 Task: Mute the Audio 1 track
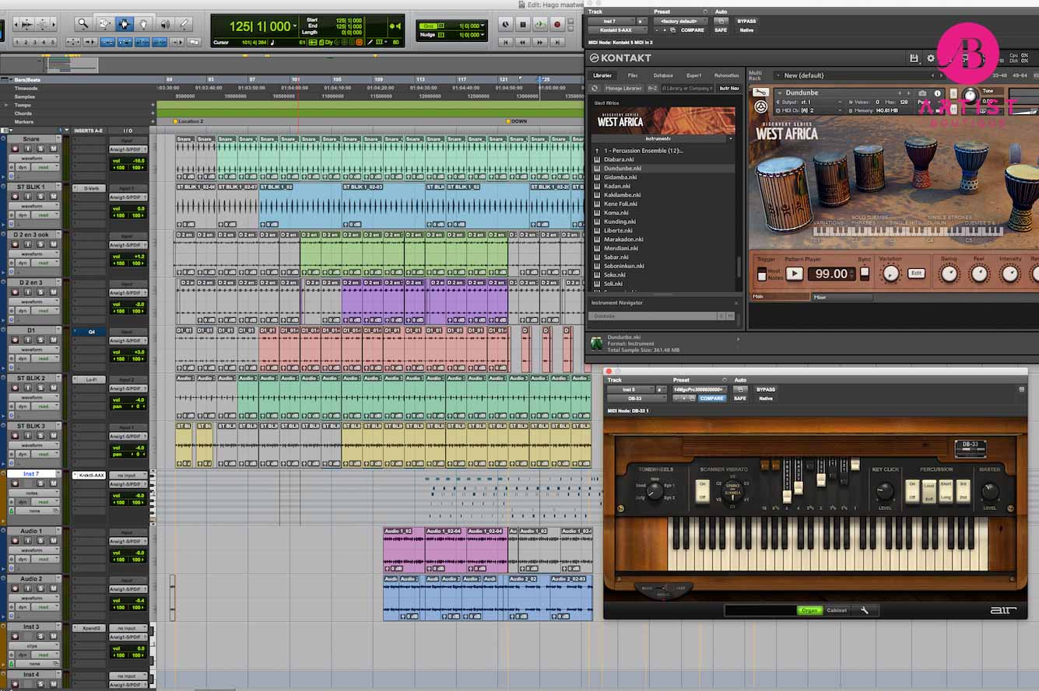(54, 540)
